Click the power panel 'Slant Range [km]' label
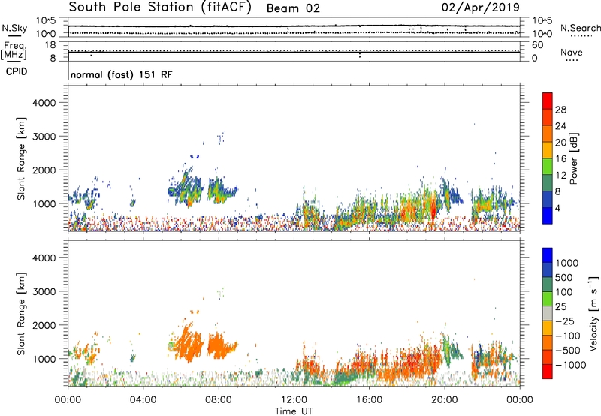 [x=21, y=158]
